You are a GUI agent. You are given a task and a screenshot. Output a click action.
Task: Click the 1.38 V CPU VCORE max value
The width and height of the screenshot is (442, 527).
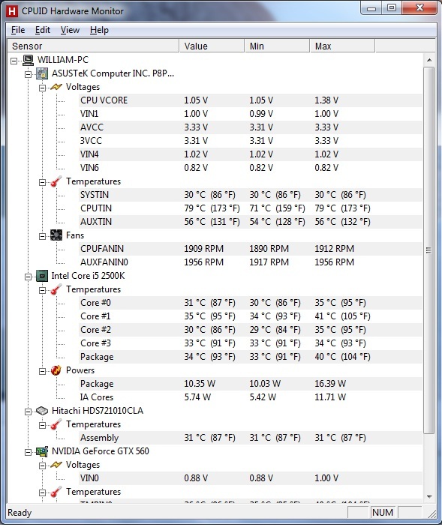326,100
